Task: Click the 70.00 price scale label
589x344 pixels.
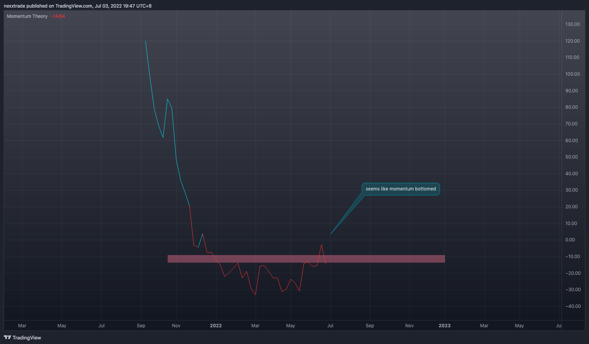Action: pos(571,124)
